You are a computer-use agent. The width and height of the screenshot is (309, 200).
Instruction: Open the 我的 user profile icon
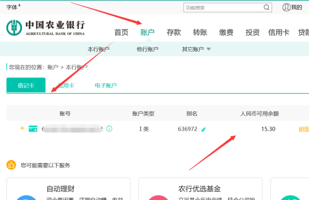(x=286, y=8)
